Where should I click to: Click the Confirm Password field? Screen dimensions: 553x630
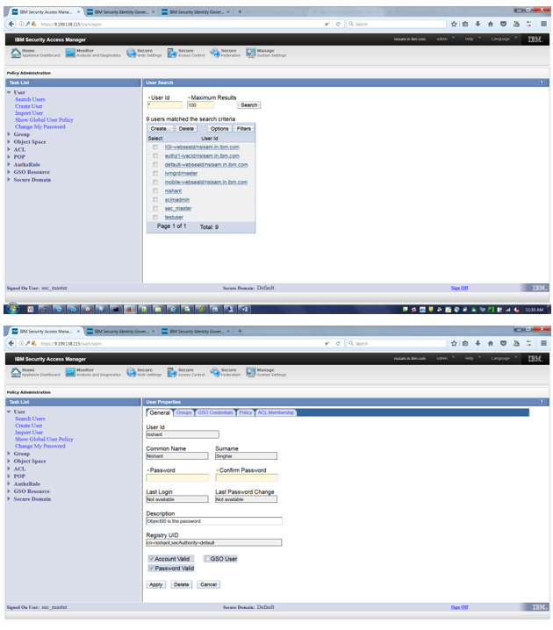[247, 477]
